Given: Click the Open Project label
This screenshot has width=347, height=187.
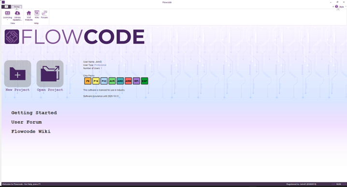Looking at the screenshot, I should (x=50, y=89).
